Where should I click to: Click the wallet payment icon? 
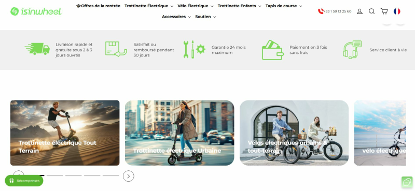273,50
